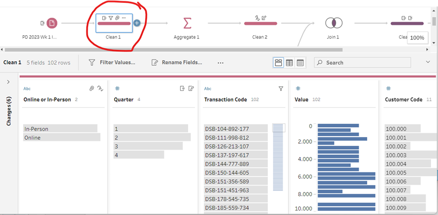Viewport: 438px width, 215px height.
Task: Click clean icon on Online or In-Person
Action: (x=100, y=89)
